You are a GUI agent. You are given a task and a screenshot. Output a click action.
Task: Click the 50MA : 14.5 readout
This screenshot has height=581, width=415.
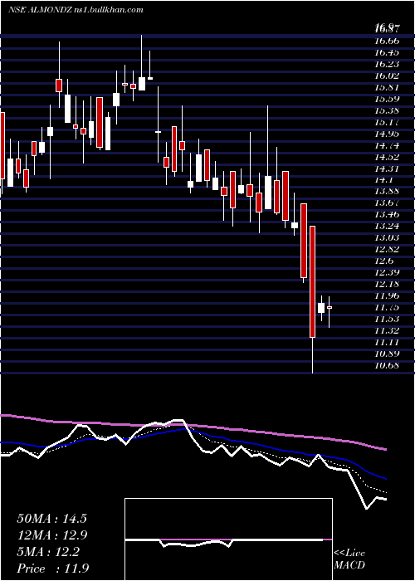pyautogui.click(x=52, y=519)
